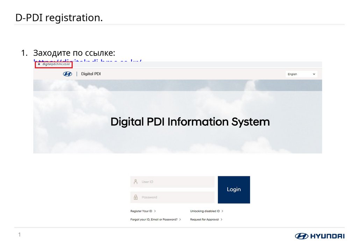Screen dimensions: 358x248
Task: Click the digitalpdi.hmc.co.kr address bar URL
Action: click(x=56, y=64)
